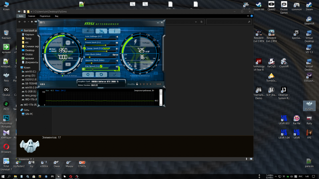319x179 pixels.
Task: Open the information i button
Action: tap(115, 31)
